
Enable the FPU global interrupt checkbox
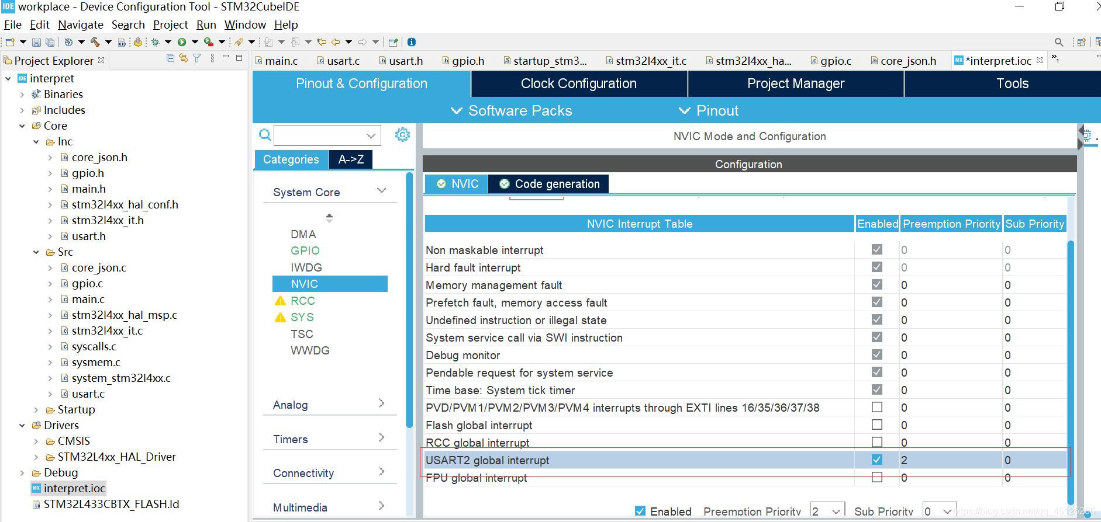point(876,477)
